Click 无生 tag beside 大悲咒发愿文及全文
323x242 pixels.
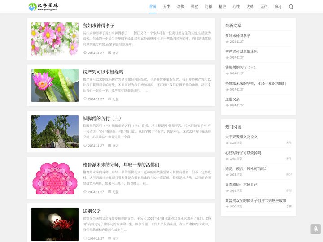(289, 143)
